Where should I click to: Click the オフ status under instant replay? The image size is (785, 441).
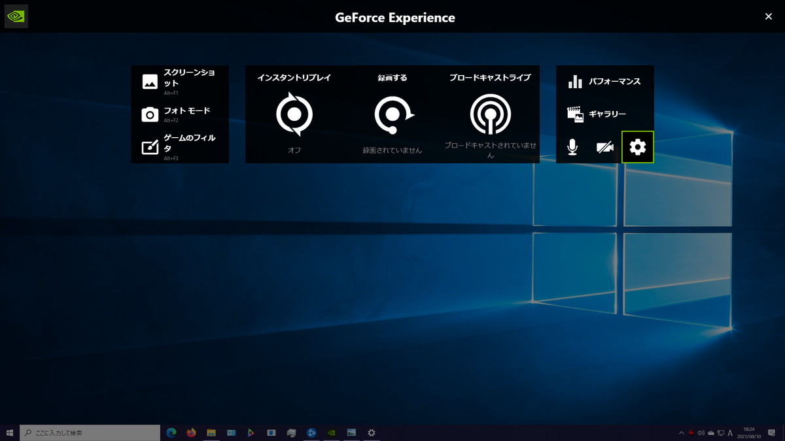(x=294, y=150)
